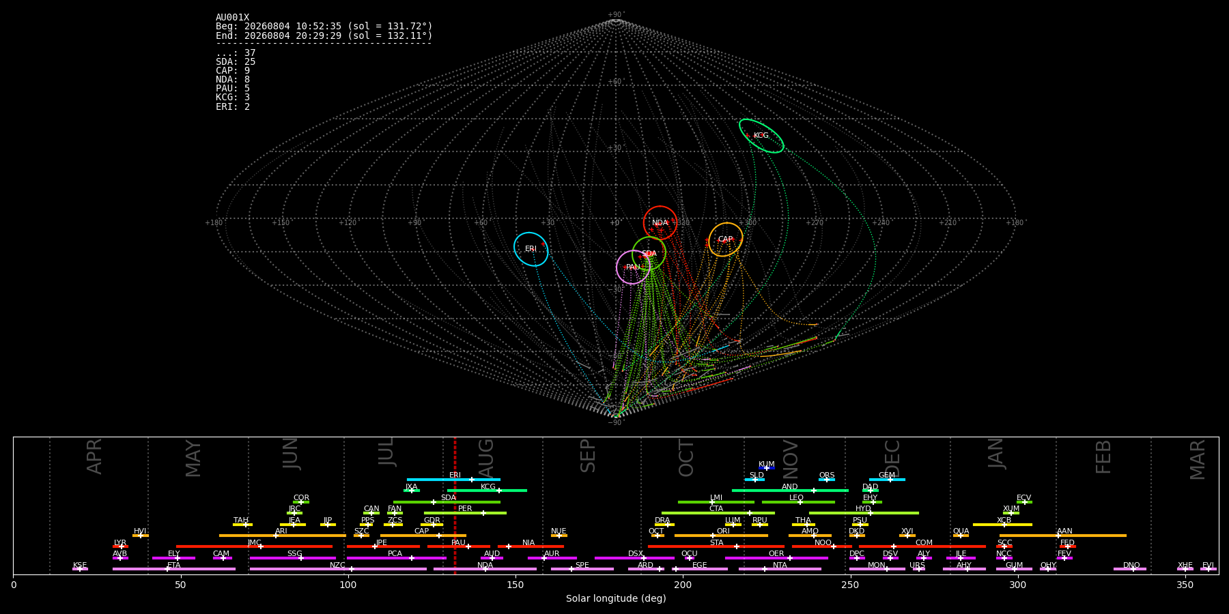Click the PER shower bar in timeline
This screenshot has width=1229, height=614.
(465, 513)
